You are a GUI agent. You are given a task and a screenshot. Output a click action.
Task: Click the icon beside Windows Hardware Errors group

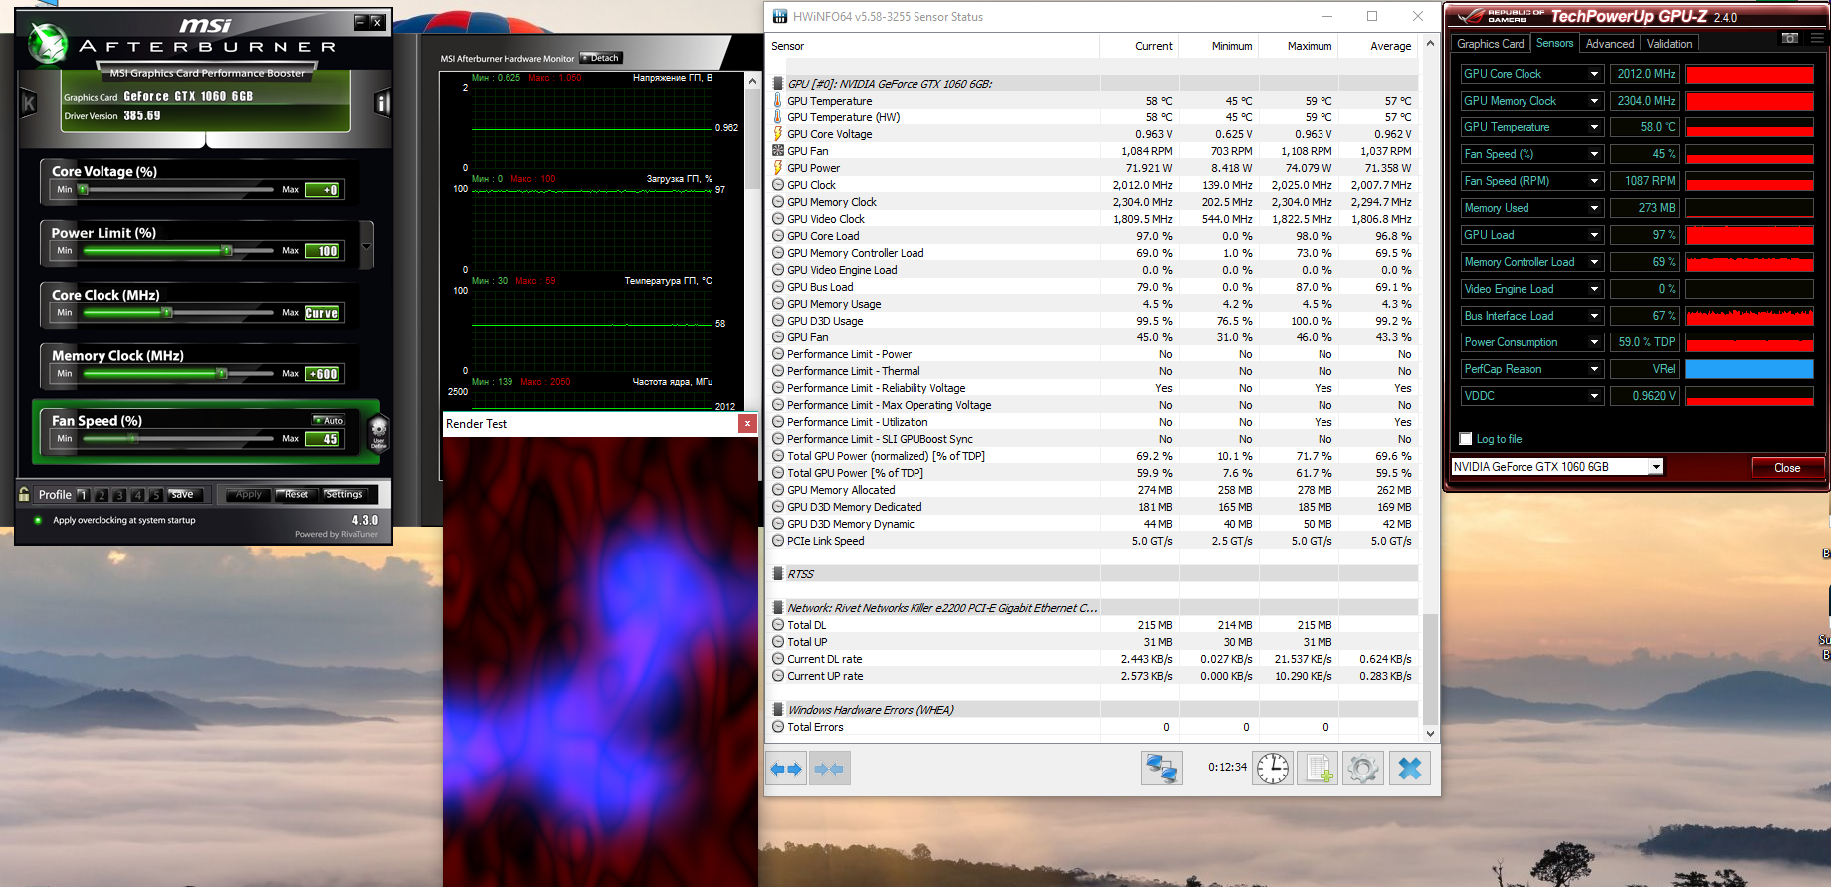(778, 710)
